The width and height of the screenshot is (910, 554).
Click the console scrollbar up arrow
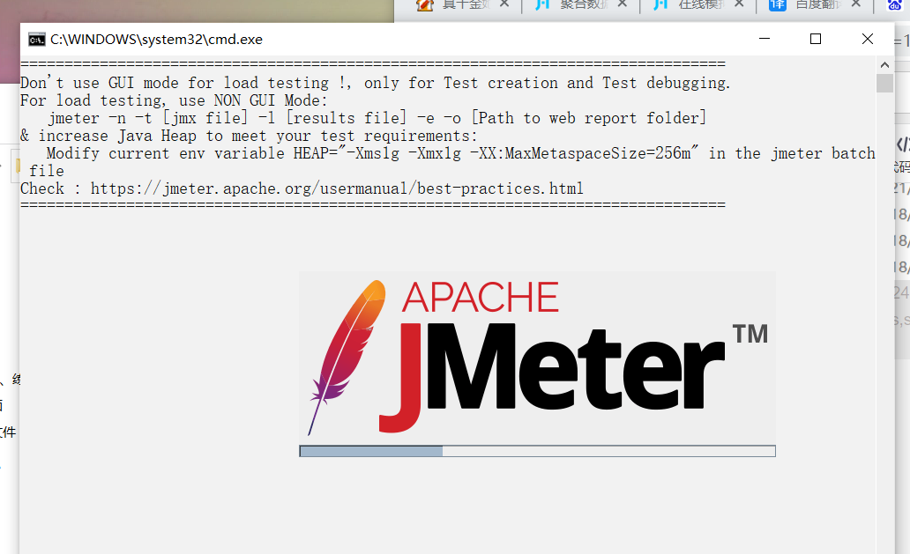pyautogui.click(x=884, y=65)
